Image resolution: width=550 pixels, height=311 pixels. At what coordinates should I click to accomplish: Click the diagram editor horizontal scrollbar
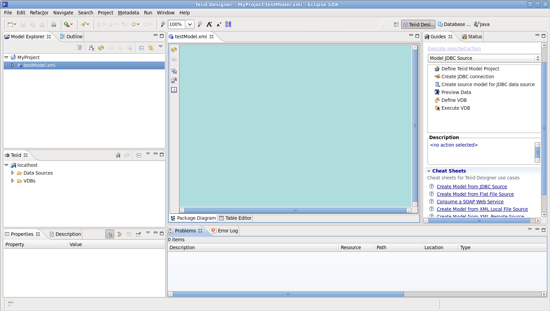coord(295,211)
